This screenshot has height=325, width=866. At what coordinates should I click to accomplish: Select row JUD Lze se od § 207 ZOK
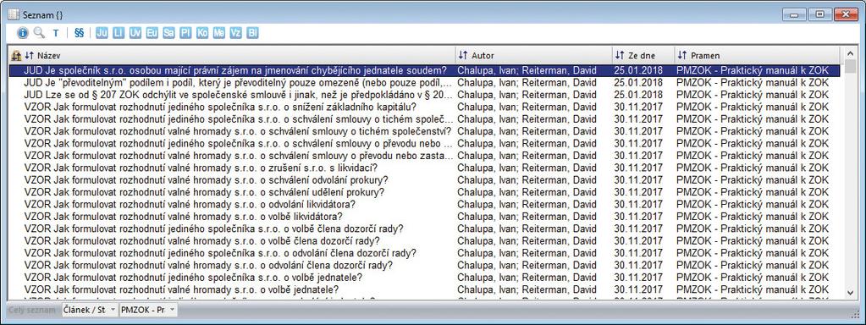click(x=425, y=94)
